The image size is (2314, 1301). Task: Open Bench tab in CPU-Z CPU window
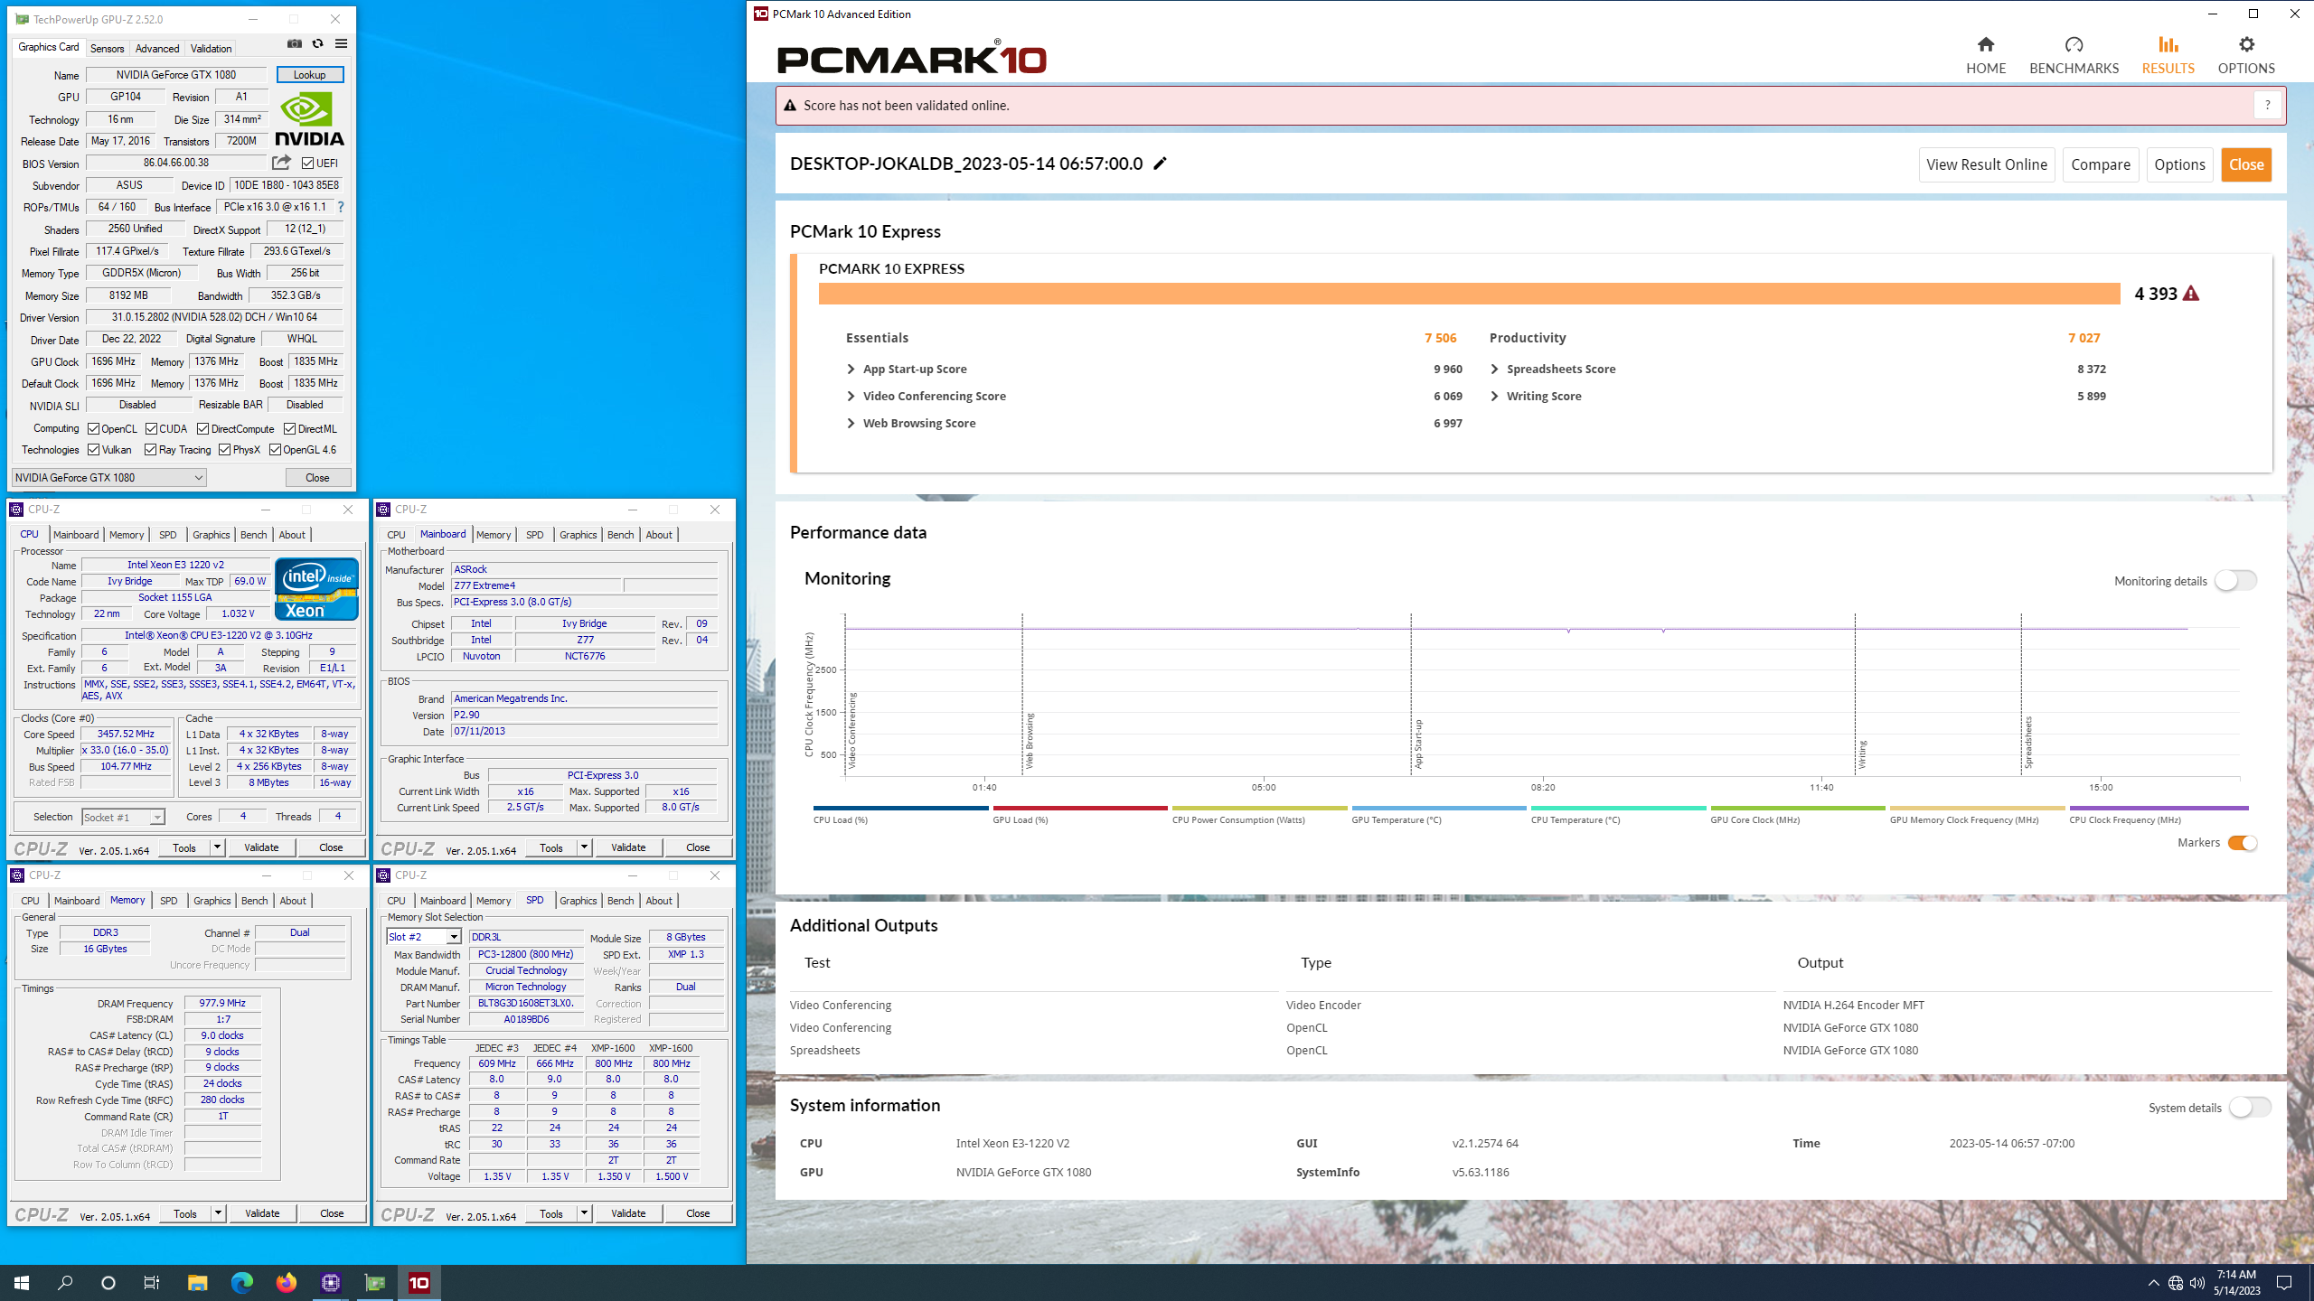click(254, 535)
